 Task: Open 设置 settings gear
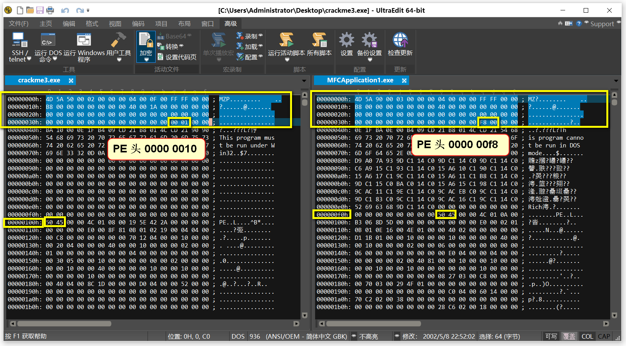[347, 44]
